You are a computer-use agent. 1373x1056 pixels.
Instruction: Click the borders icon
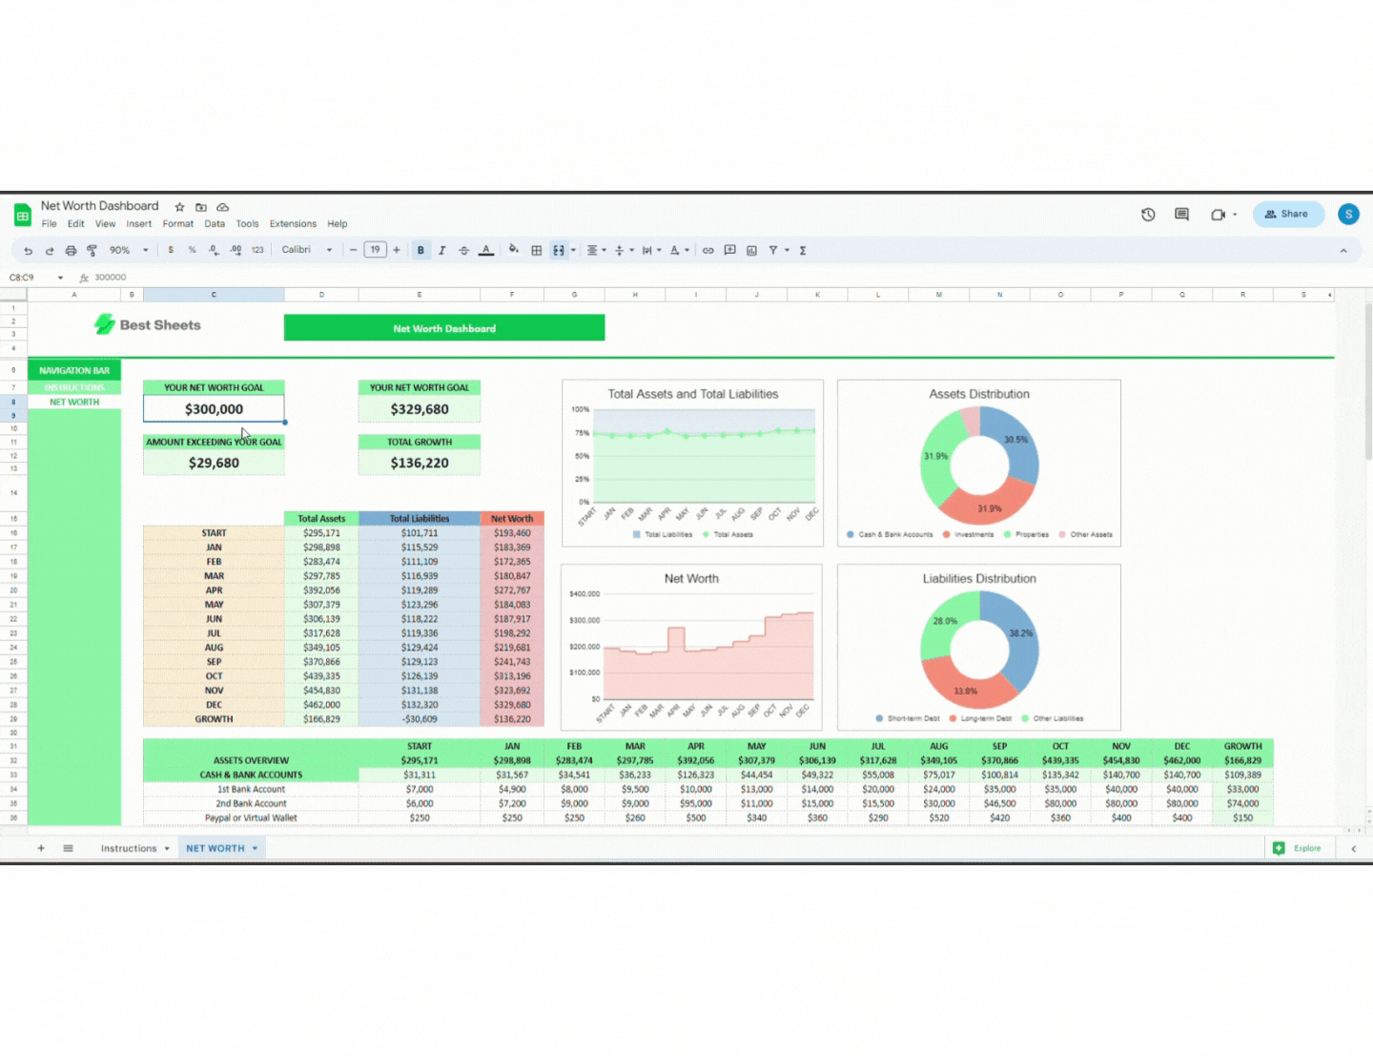tap(536, 251)
